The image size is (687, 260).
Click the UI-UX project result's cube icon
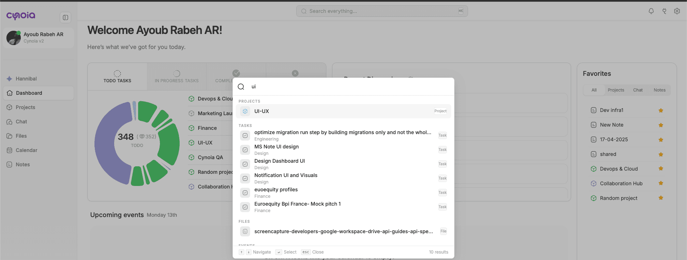tap(245, 111)
